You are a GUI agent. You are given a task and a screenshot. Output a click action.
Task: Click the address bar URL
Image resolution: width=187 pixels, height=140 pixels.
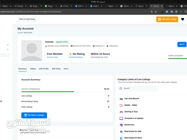(x=30, y=12)
